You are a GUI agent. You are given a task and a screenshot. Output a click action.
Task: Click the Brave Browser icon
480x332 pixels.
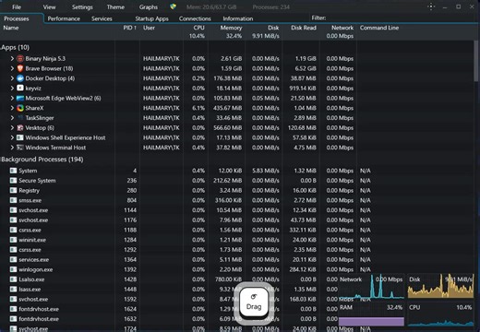click(x=20, y=68)
